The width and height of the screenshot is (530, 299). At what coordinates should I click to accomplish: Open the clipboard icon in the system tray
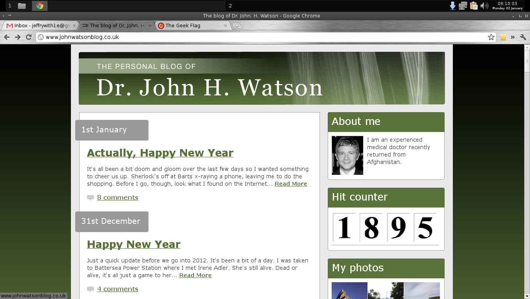point(473,6)
